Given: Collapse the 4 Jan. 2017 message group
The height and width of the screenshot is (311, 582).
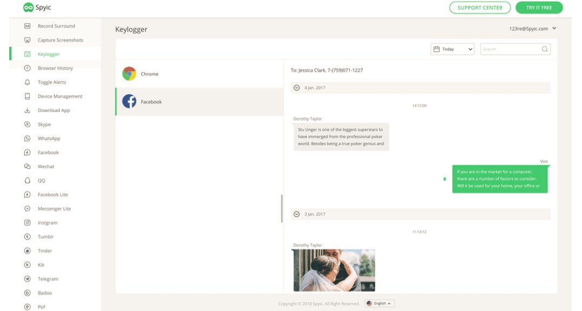Looking at the screenshot, I should [297, 88].
